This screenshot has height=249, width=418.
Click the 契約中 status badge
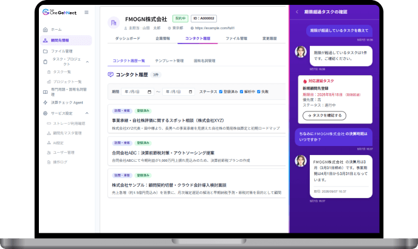click(180, 18)
